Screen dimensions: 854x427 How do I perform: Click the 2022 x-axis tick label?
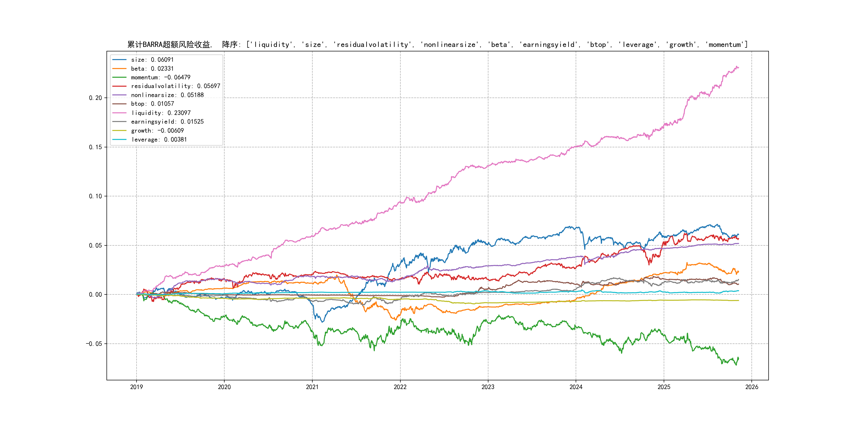coord(400,387)
